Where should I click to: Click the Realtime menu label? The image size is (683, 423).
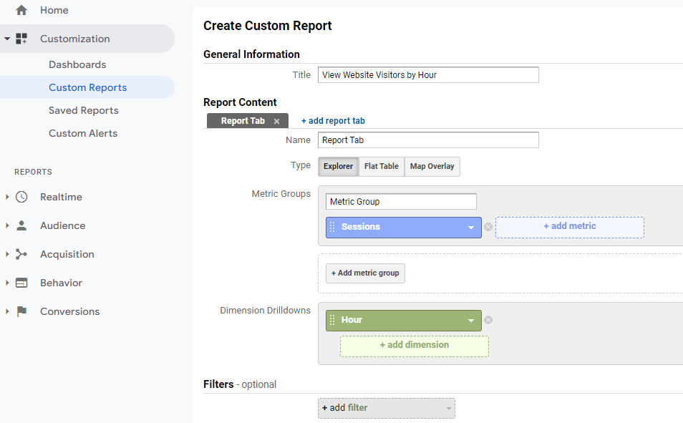tap(61, 197)
